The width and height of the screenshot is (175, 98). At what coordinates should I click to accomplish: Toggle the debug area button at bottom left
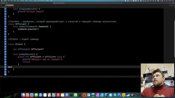[1, 76]
